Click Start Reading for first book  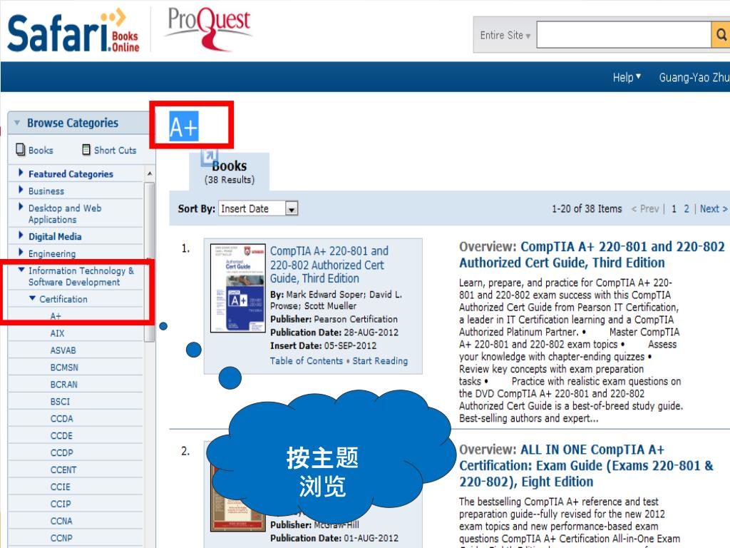pyautogui.click(x=380, y=360)
